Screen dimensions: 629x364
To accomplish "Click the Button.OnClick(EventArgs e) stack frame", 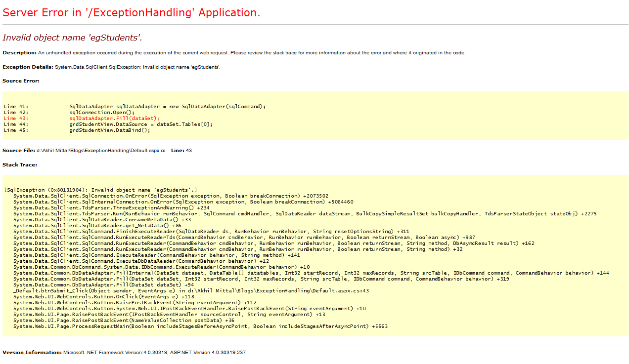I will pyautogui.click(x=103, y=297).
